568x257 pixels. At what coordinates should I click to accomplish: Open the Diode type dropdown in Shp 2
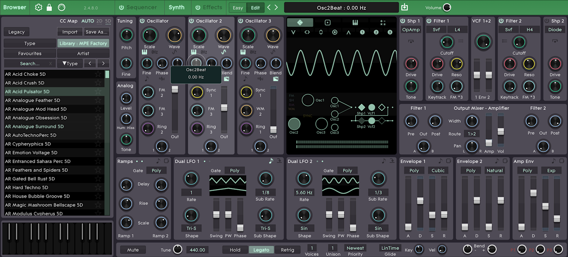555,29
